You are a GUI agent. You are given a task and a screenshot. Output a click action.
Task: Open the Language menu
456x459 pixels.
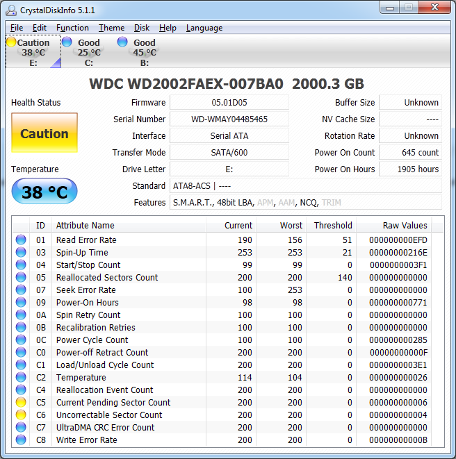pos(204,28)
